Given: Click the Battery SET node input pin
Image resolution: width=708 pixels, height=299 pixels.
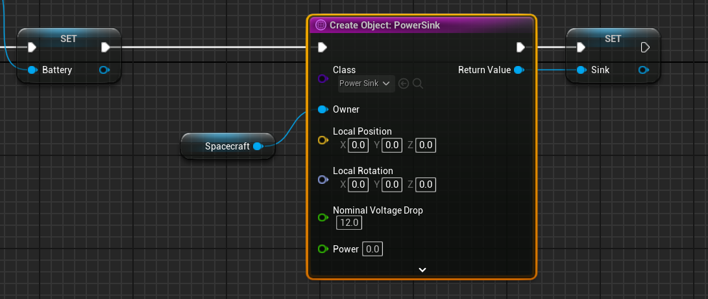Looking at the screenshot, I should tap(32, 70).
